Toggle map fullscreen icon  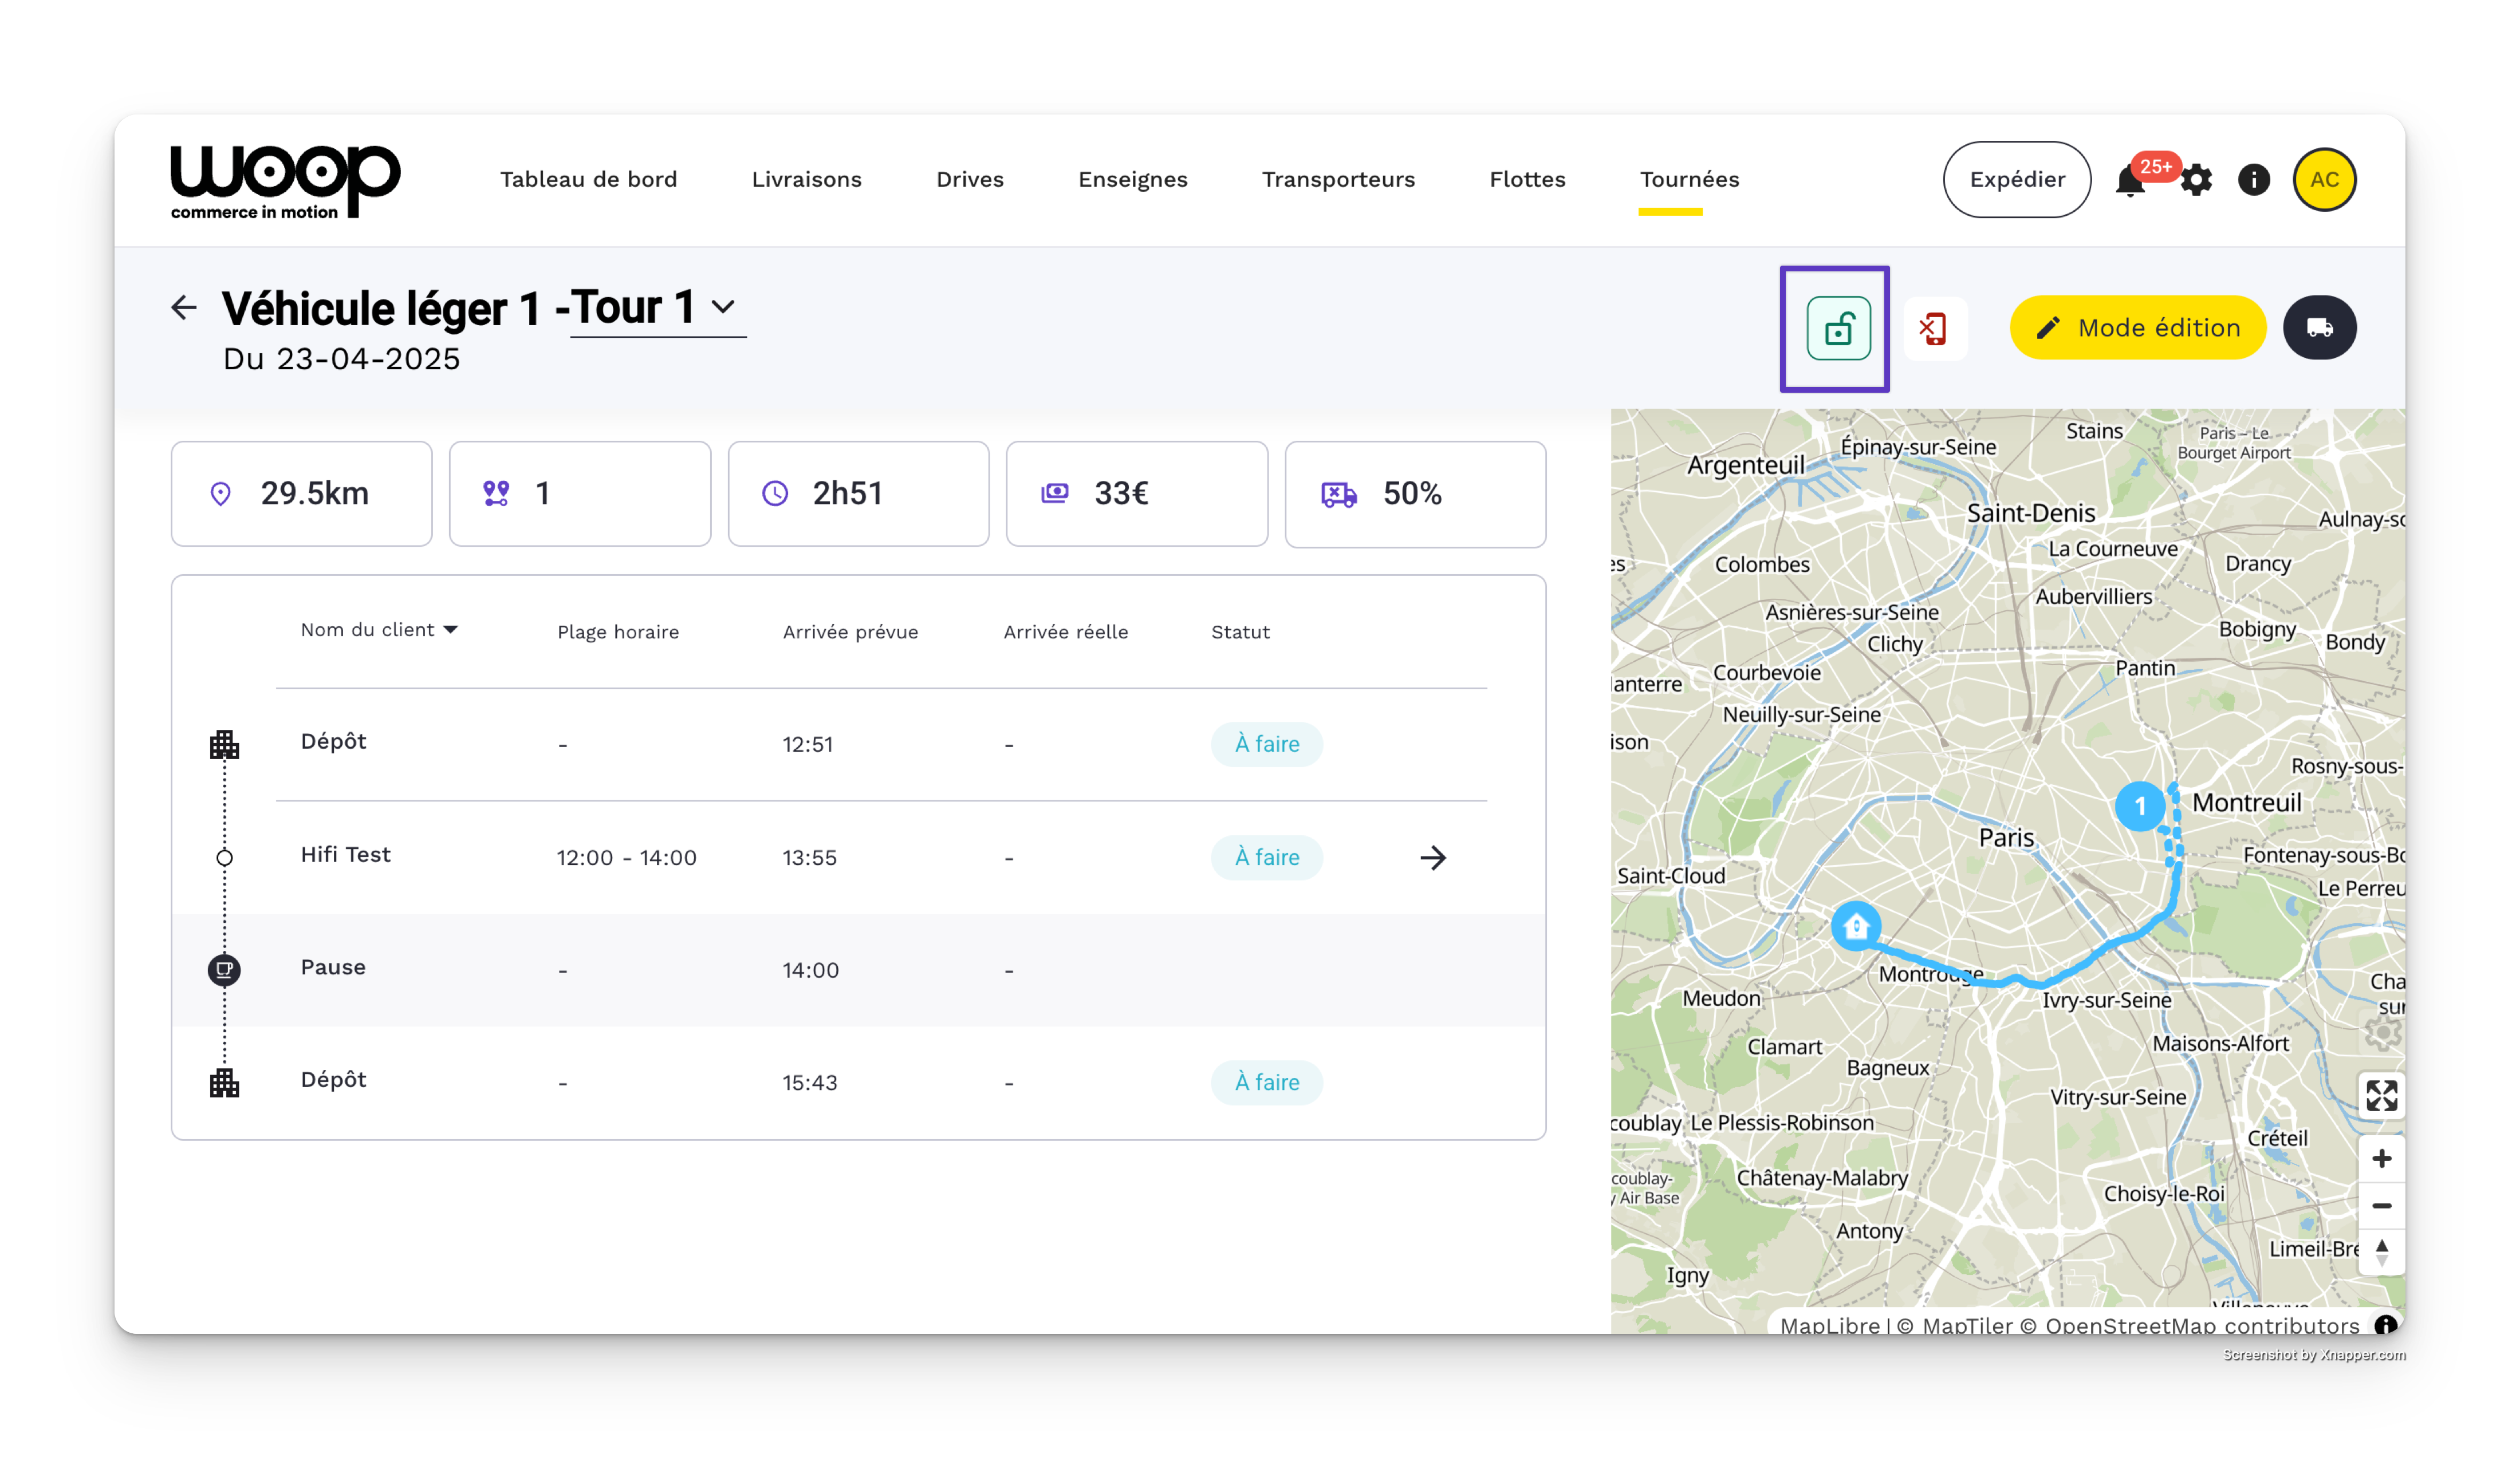[2381, 1095]
